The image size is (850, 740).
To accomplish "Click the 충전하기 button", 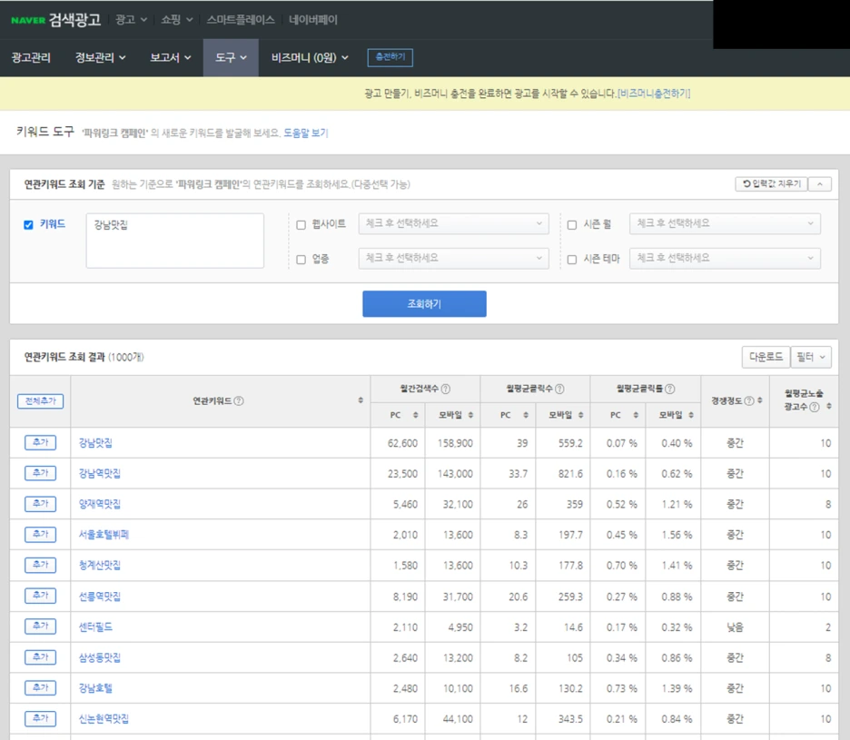I will pyautogui.click(x=390, y=57).
